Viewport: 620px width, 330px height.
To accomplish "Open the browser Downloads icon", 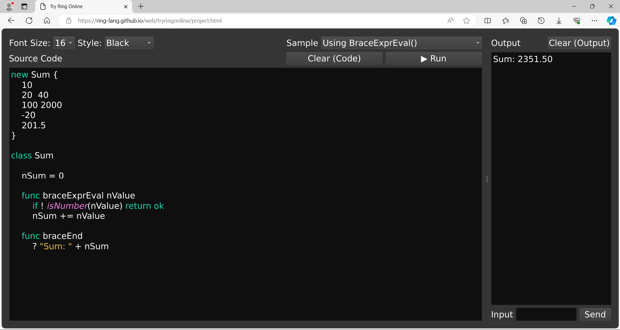I will (559, 21).
